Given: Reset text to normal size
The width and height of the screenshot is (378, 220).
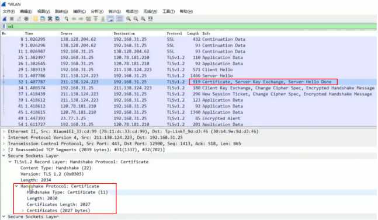Looking at the screenshot, I should click(143, 19).
